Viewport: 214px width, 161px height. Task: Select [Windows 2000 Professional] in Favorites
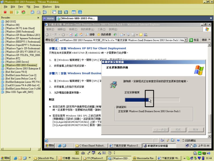[x=20, y=32]
